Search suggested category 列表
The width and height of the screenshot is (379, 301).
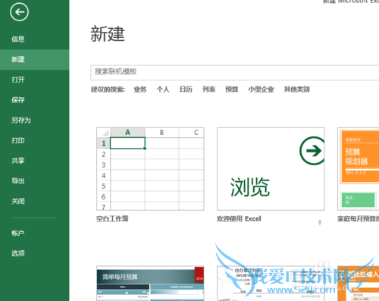[x=208, y=89]
